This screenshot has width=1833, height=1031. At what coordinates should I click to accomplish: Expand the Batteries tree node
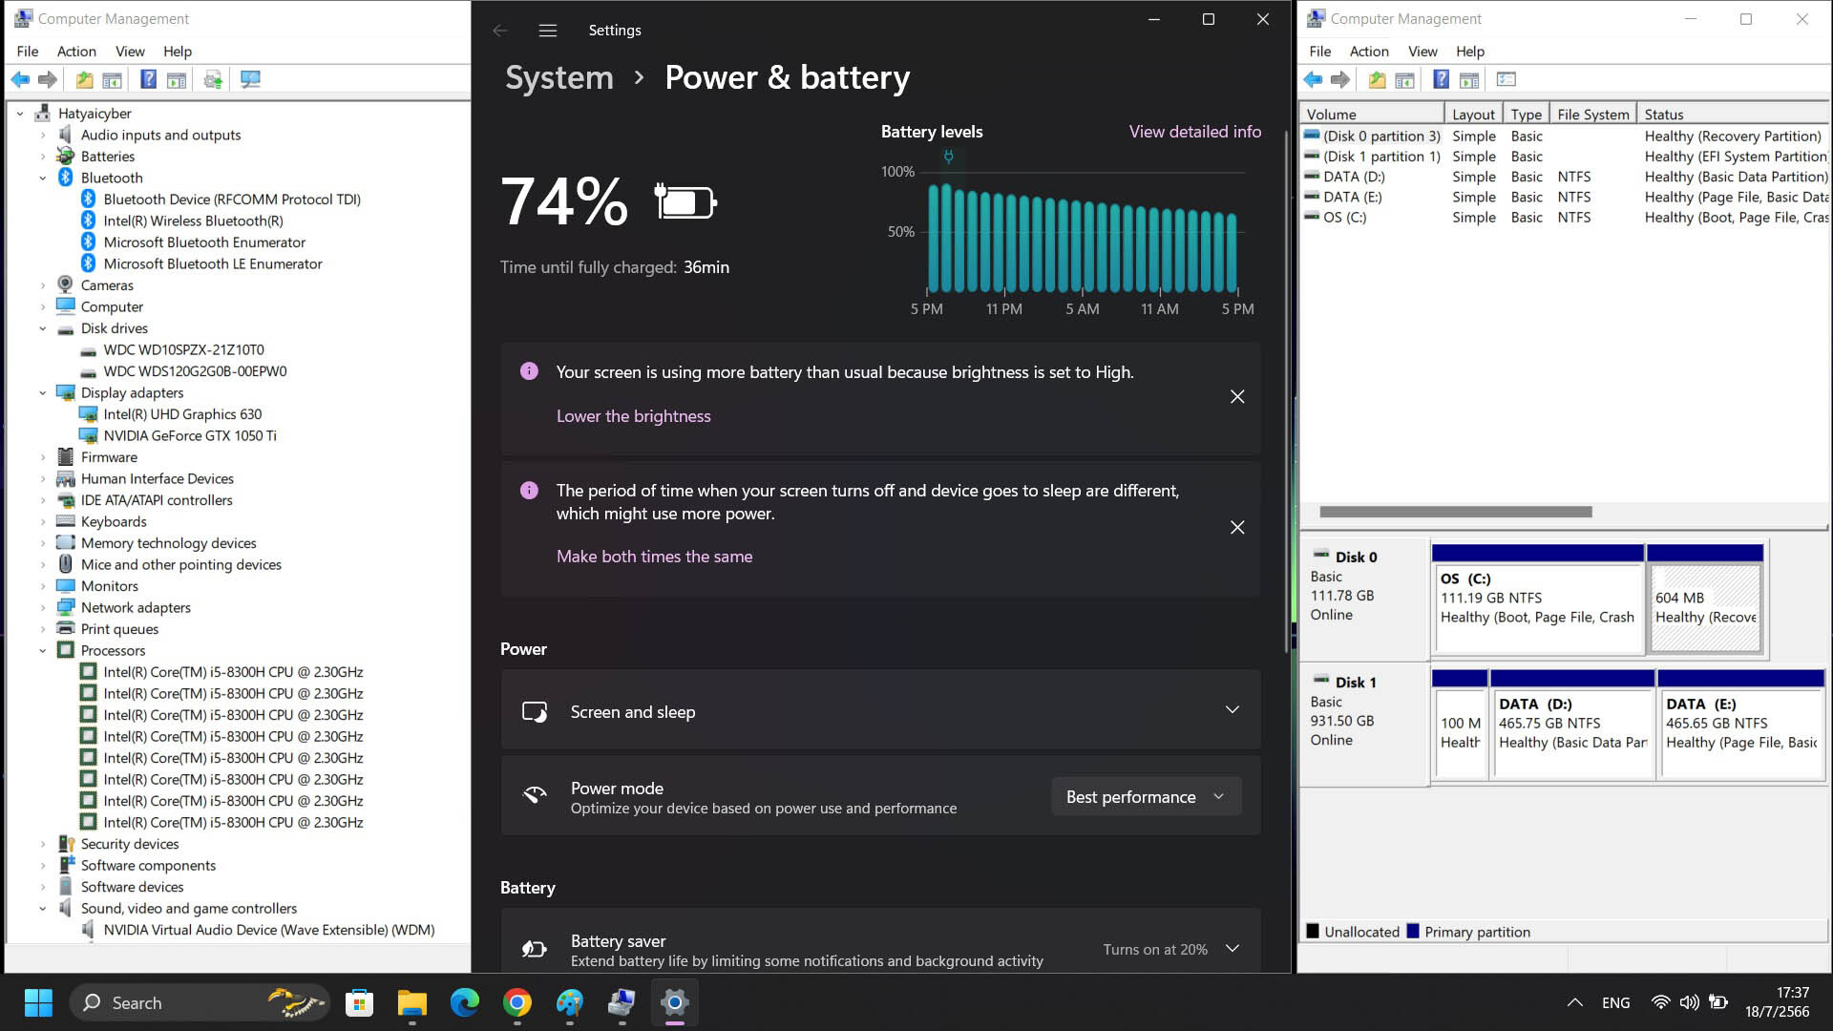(x=42, y=157)
